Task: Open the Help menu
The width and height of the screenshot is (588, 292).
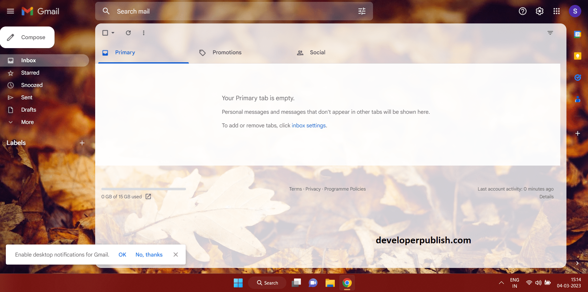Action: 523,11
